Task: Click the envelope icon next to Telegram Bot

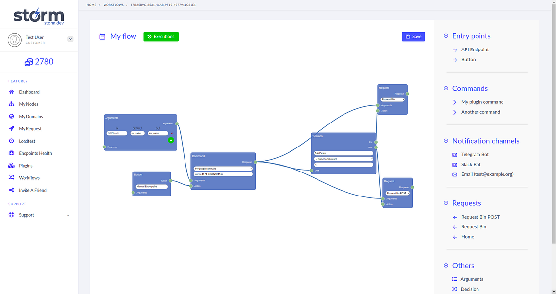Action: point(454,154)
